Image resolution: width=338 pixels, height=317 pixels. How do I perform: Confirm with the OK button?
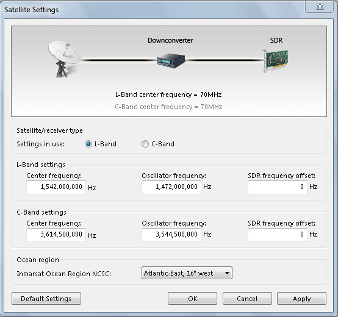click(193, 299)
